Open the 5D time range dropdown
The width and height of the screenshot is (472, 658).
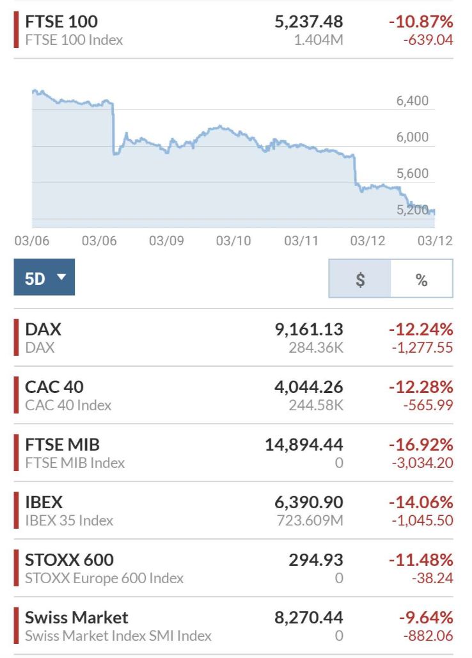pyautogui.click(x=44, y=277)
